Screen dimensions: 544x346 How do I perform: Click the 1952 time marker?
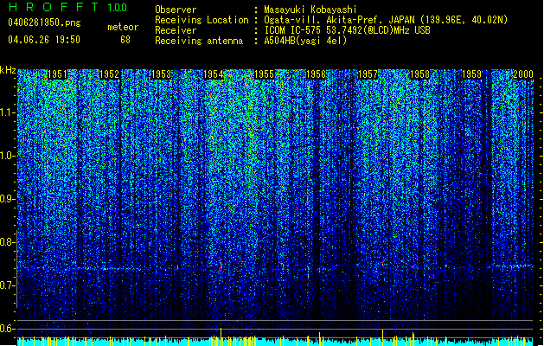(109, 74)
